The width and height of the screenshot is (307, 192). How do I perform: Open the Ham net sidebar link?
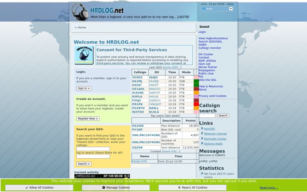(x=204, y=64)
